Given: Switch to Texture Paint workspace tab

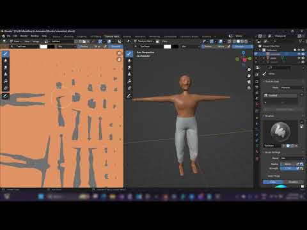Looking at the screenshot, I should (x=112, y=36).
